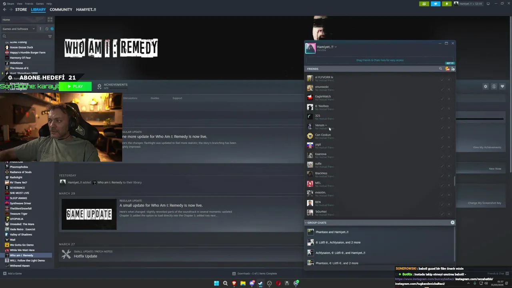Screen dimensions: 512x288
Task: Open account dropdown showing $3.09 balance
Action: click(468, 4)
